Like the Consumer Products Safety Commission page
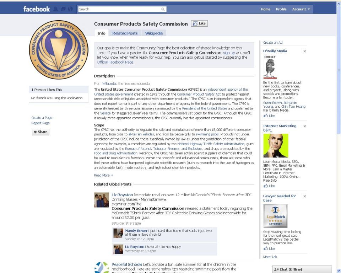This screenshot has height=273, width=341. (199, 23)
